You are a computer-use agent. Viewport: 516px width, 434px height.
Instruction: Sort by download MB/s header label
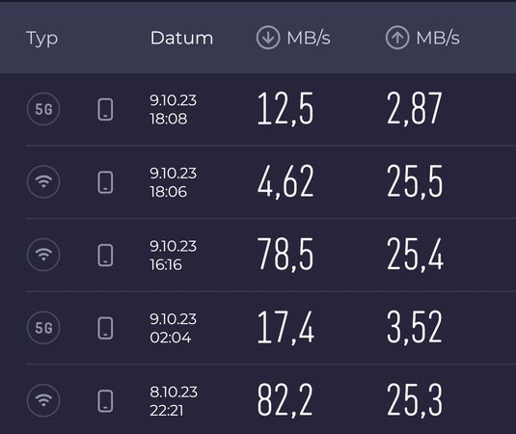[309, 38]
